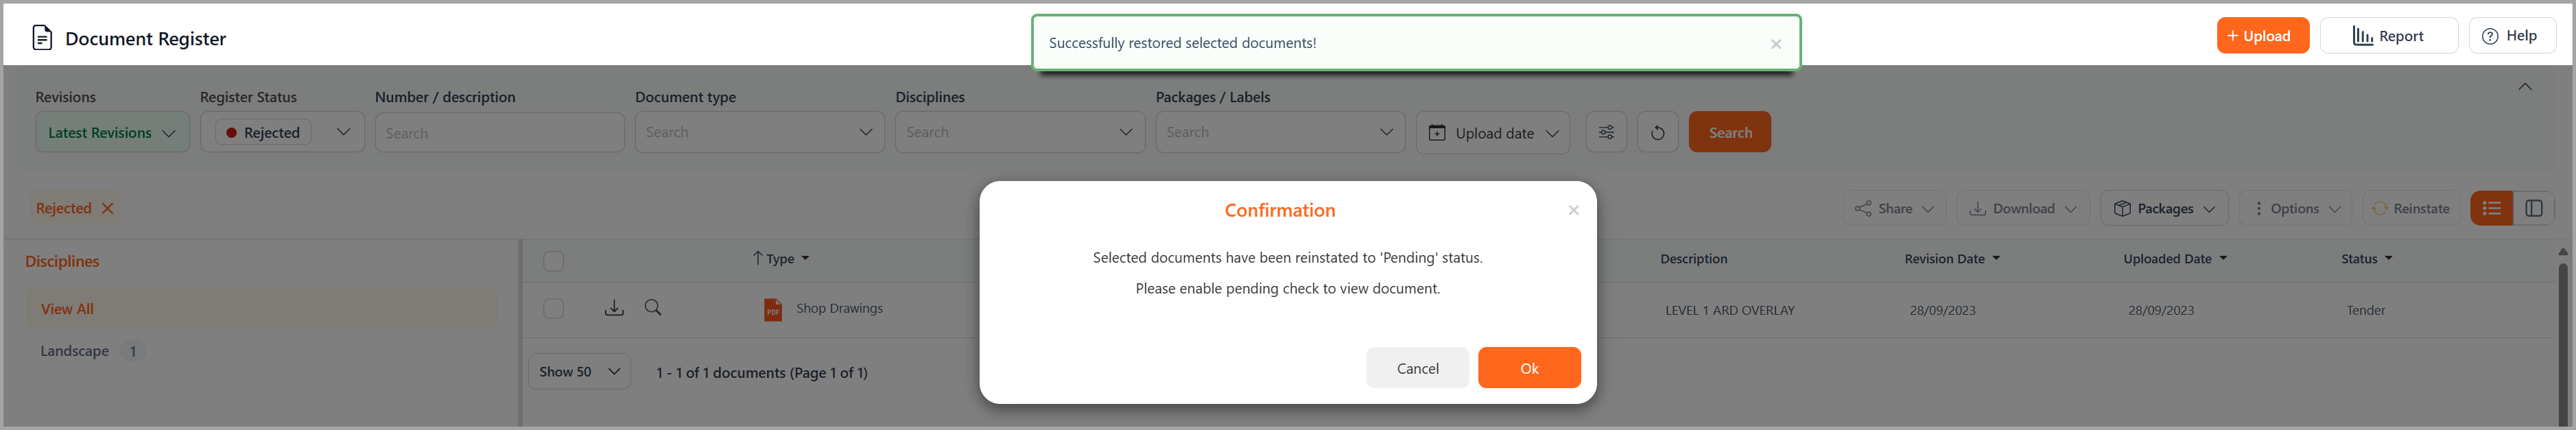2576x430 pixels.
Task: Change the Show 50 page size
Action: coord(579,371)
